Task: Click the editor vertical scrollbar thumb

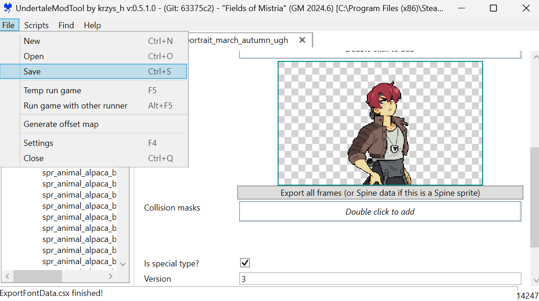Action: [x=534, y=197]
